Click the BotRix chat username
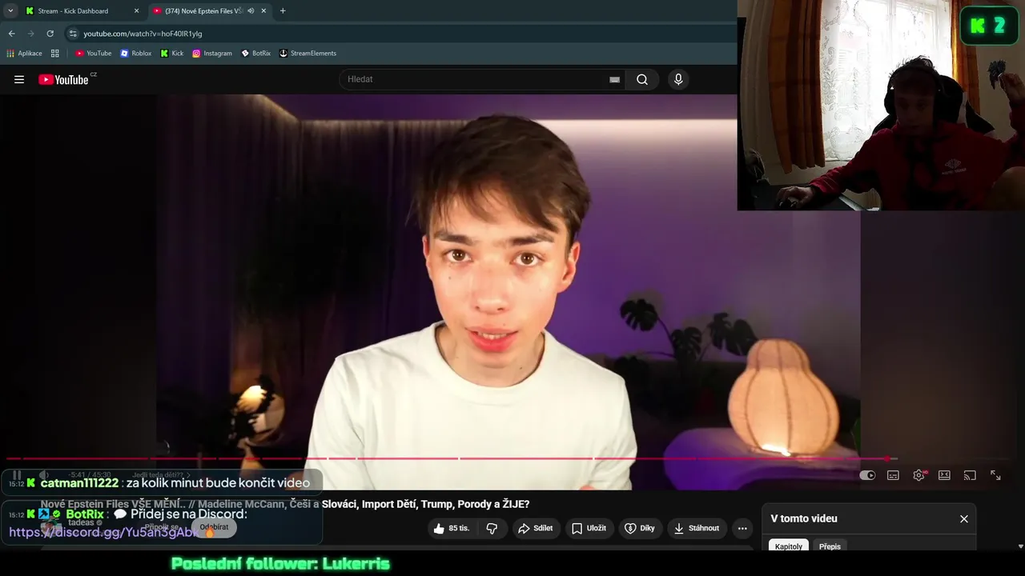Image resolution: width=1025 pixels, height=576 pixels. point(85,514)
